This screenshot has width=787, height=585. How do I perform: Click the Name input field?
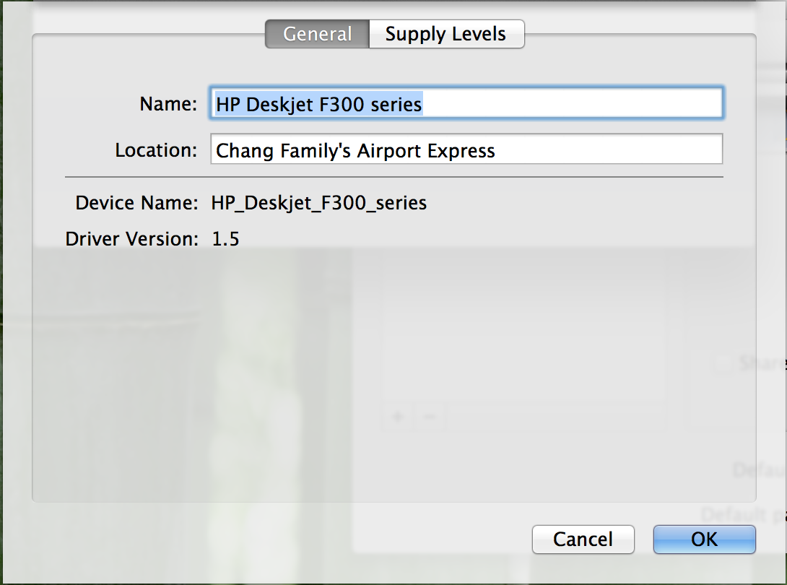tap(466, 103)
